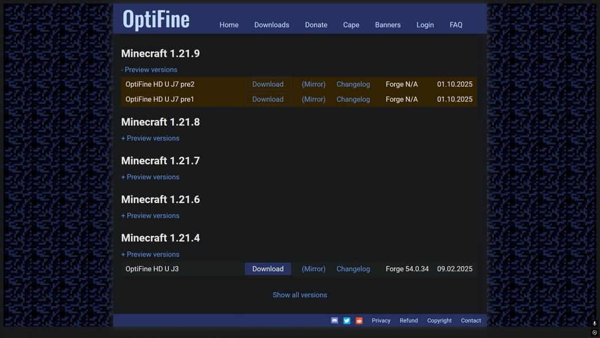Expand preview versions under Minecraft 1.21.6
600x338 pixels.
tap(150, 215)
